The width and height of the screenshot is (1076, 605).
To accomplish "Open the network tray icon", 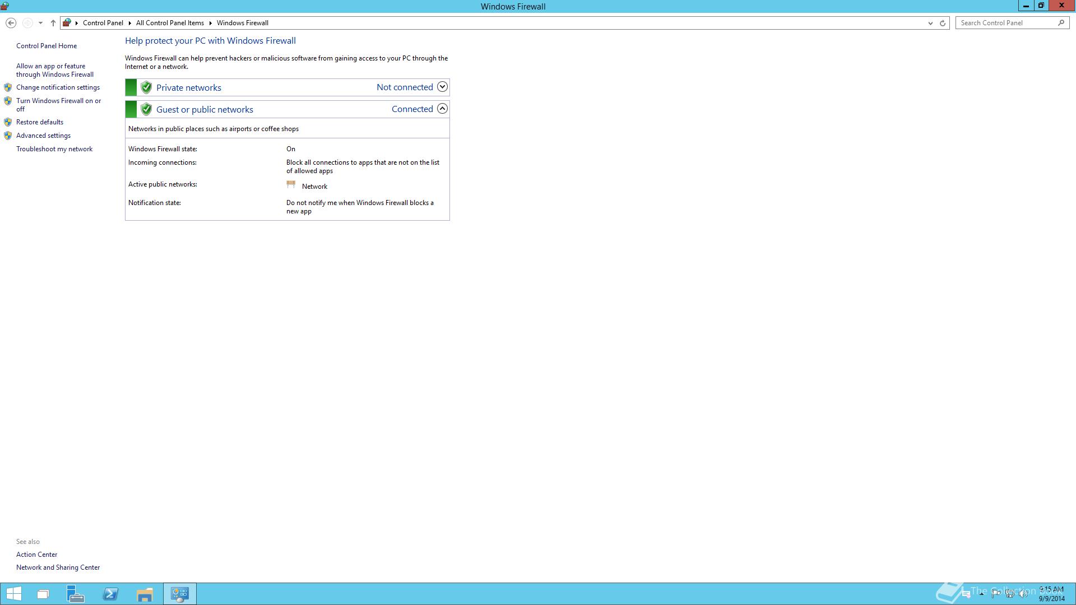I will pos(1010,594).
